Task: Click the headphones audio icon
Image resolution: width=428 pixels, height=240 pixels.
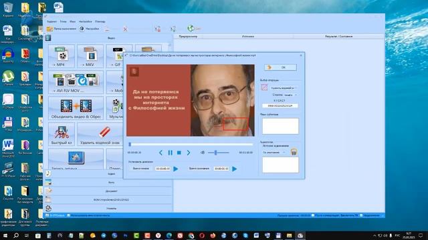Action: [x=294, y=152]
